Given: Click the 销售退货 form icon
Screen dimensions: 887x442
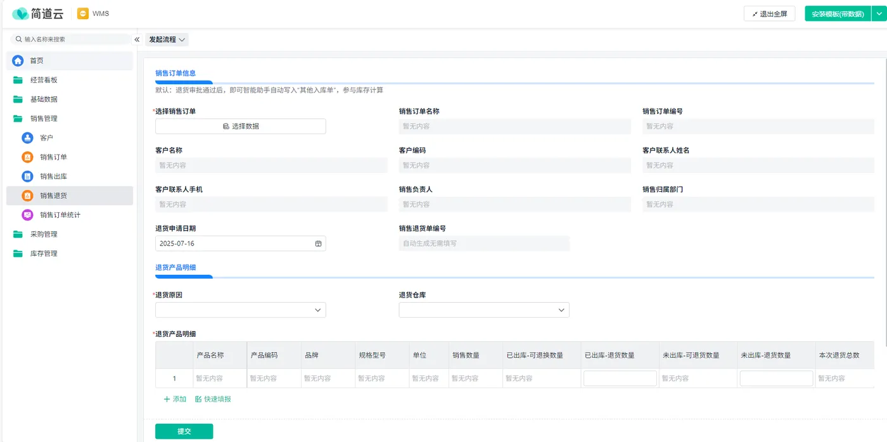Looking at the screenshot, I should pos(27,196).
